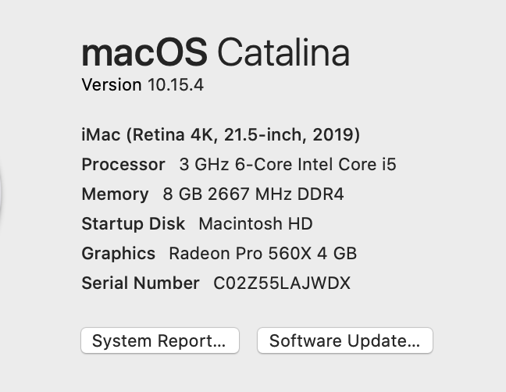
Task: Click the Processor label
Action: click(x=123, y=165)
